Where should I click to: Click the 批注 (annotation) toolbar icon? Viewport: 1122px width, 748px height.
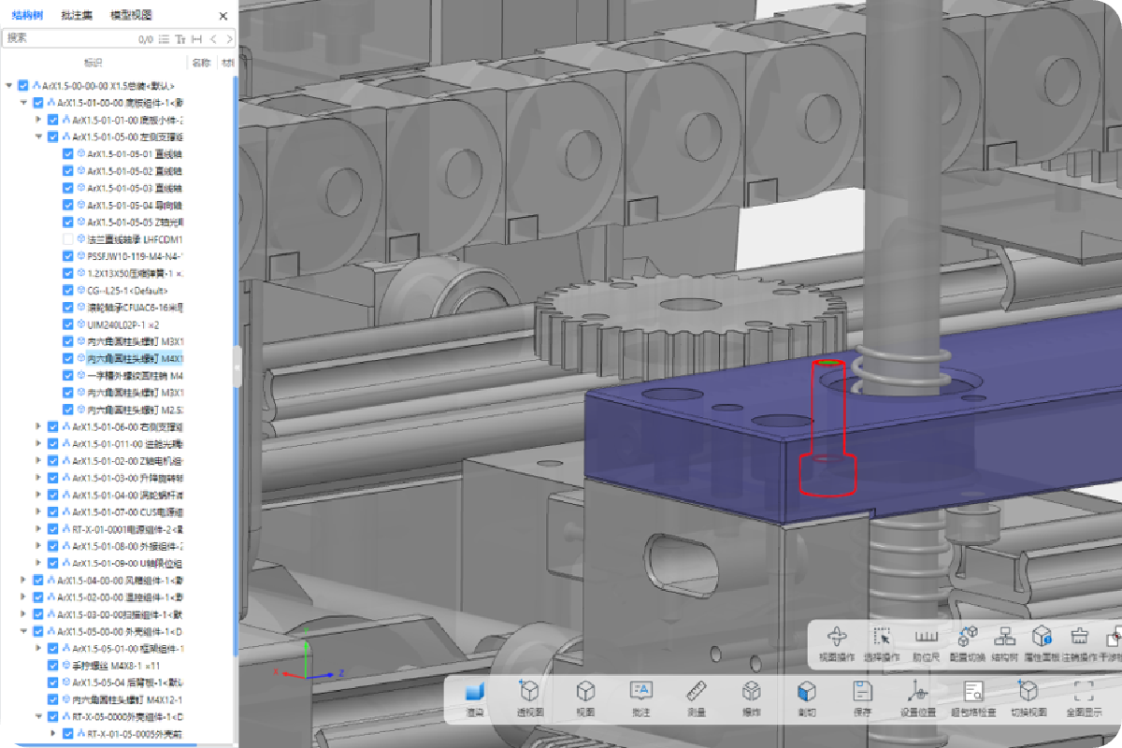pyautogui.click(x=640, y=694)
